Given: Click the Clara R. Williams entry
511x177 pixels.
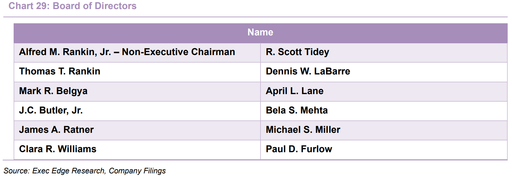Looking at the screenshot, I should point(58,149).
